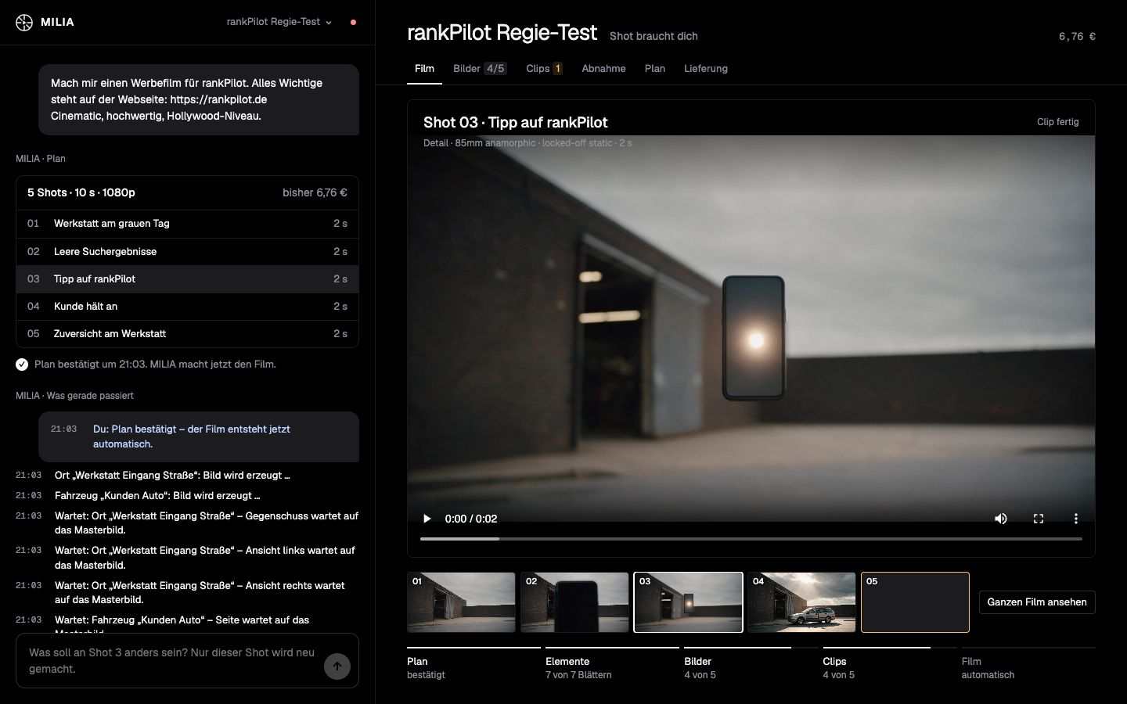The height and width of the screenshot is (704, 1127).
Task: Click the MILIA logo icon
Action: pyautogui.click(x=24, y=22)
